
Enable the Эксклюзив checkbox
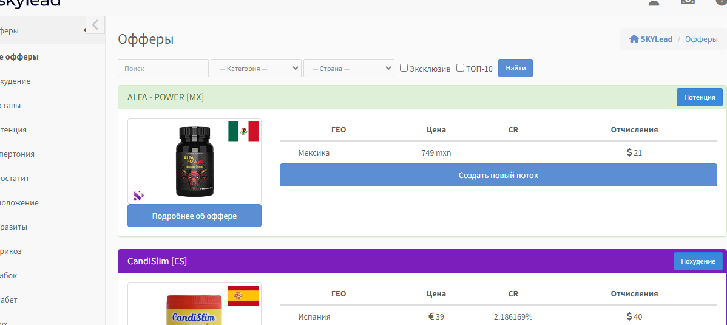pyautogui.click(x=404, y=68)
